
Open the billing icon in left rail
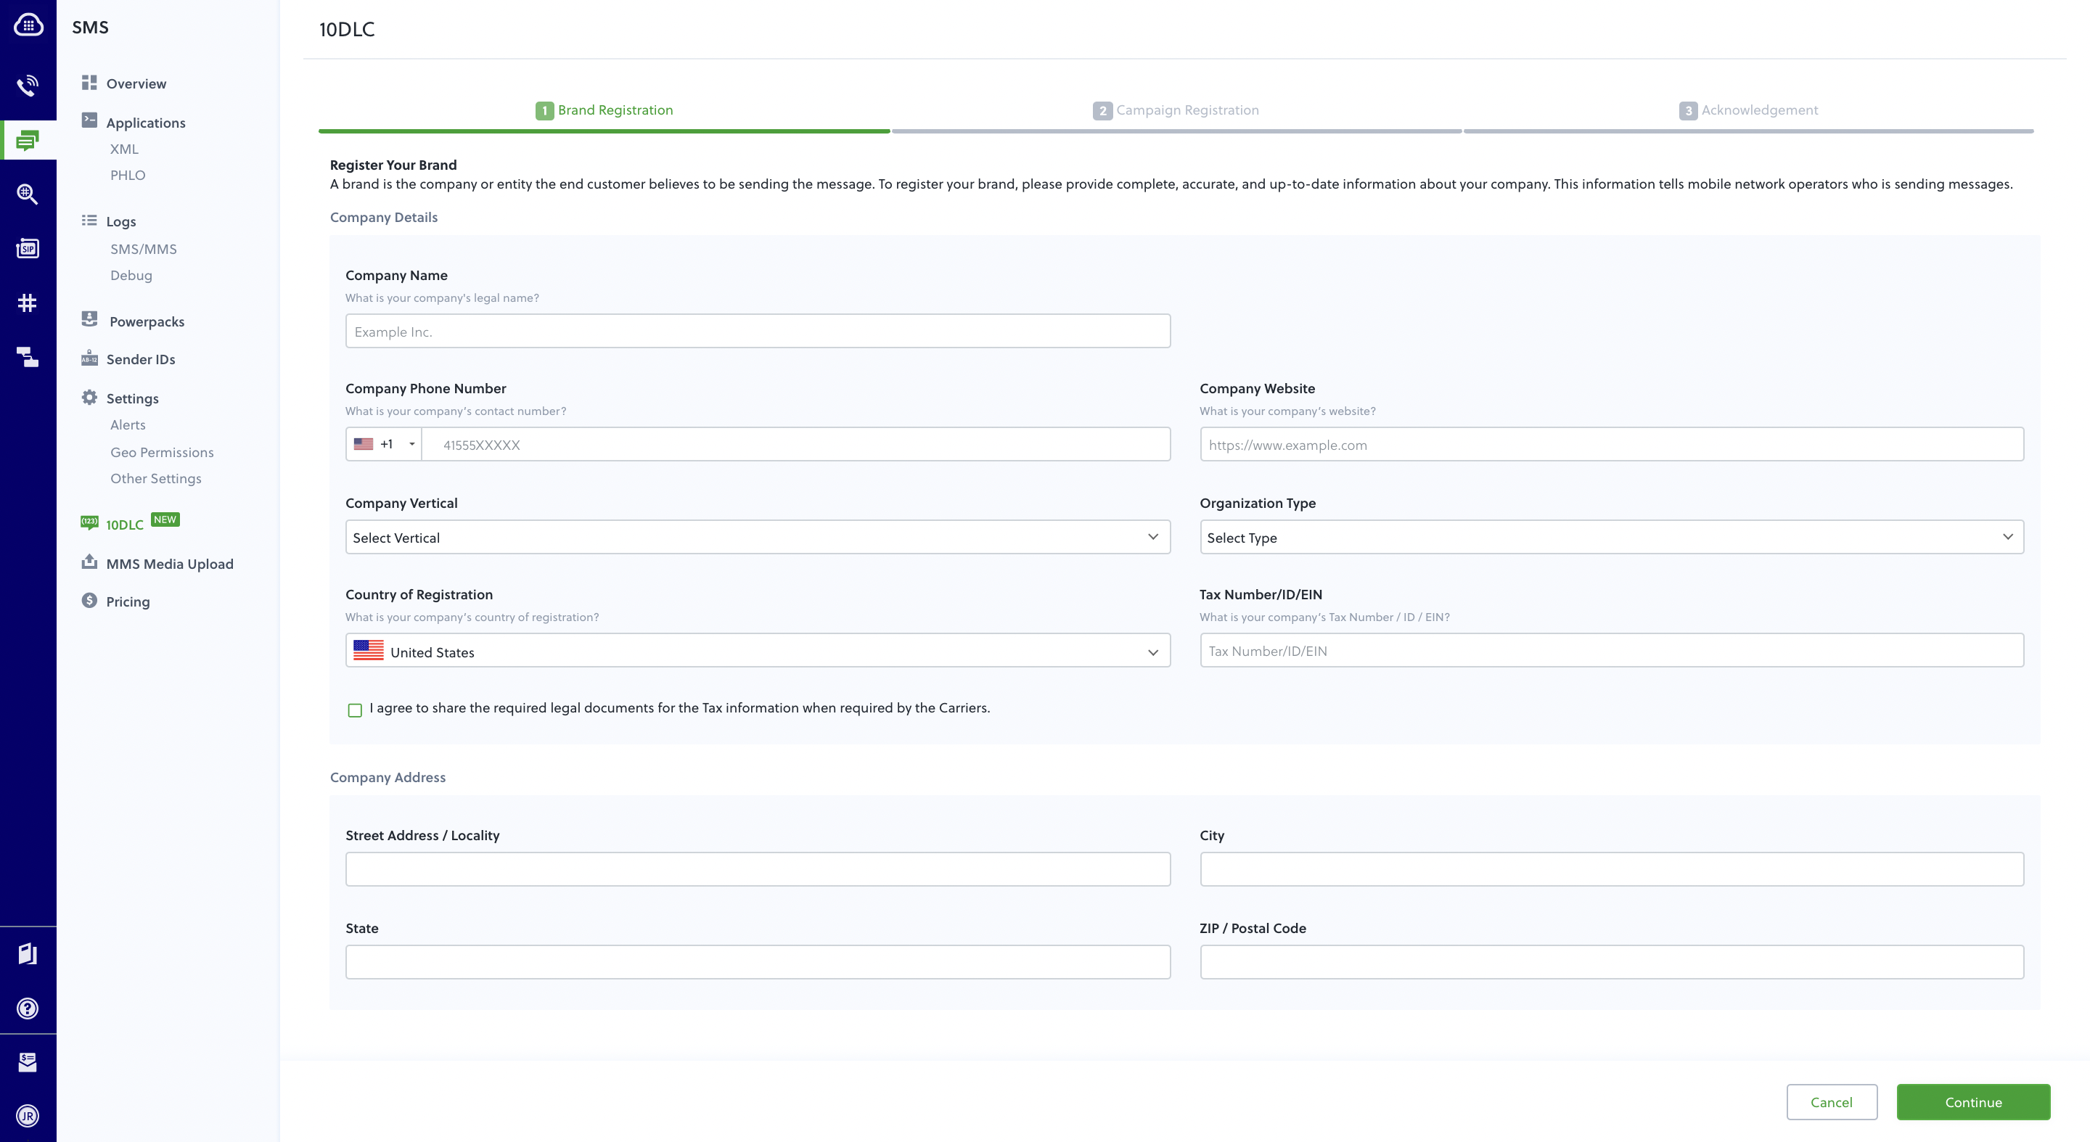pyautogui.click(x=28, y=1061)
